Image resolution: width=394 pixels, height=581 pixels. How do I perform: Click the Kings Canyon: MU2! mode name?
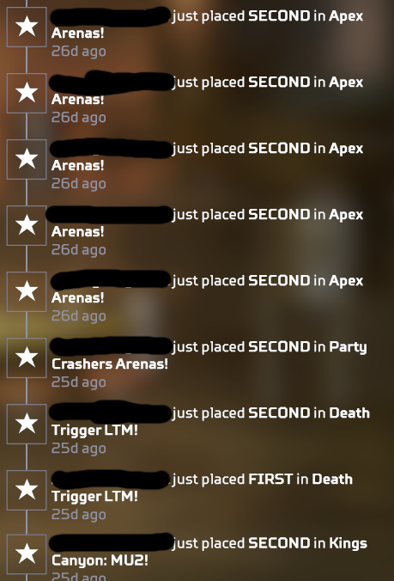coord(209,552)
